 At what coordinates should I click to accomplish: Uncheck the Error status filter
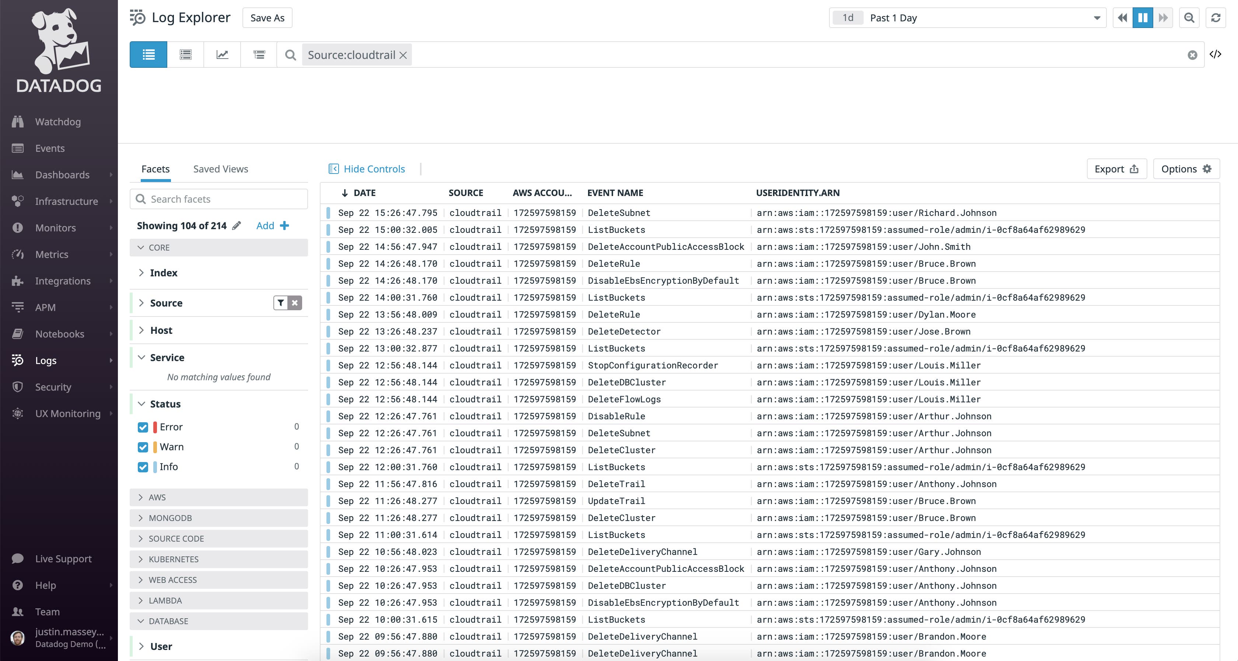coord(143,427)
